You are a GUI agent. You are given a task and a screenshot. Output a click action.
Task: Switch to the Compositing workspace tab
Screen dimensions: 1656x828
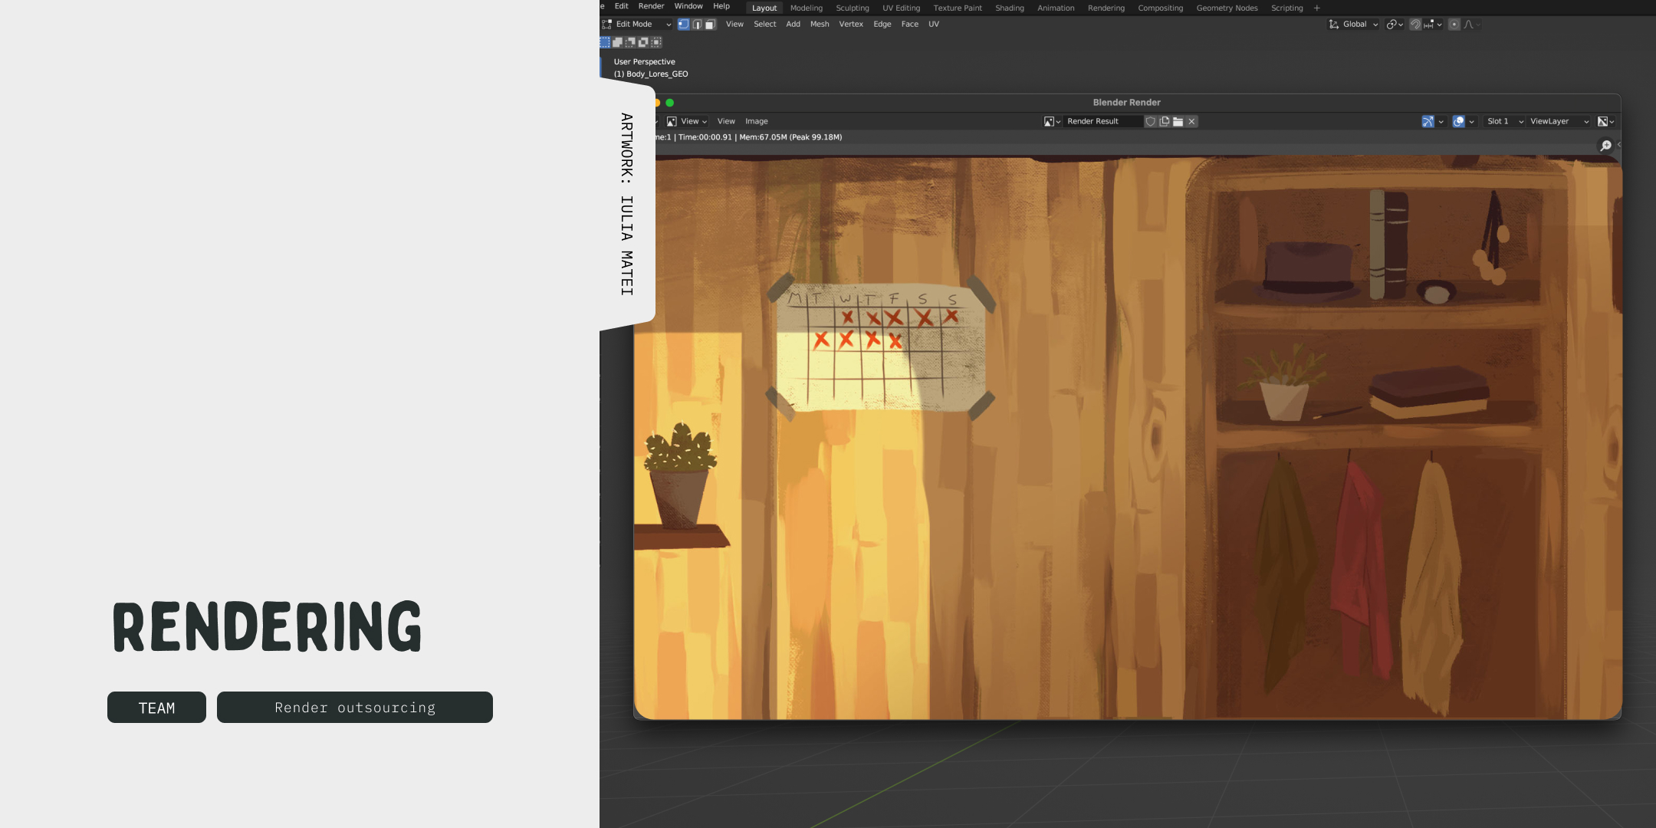coord(1160,8)
